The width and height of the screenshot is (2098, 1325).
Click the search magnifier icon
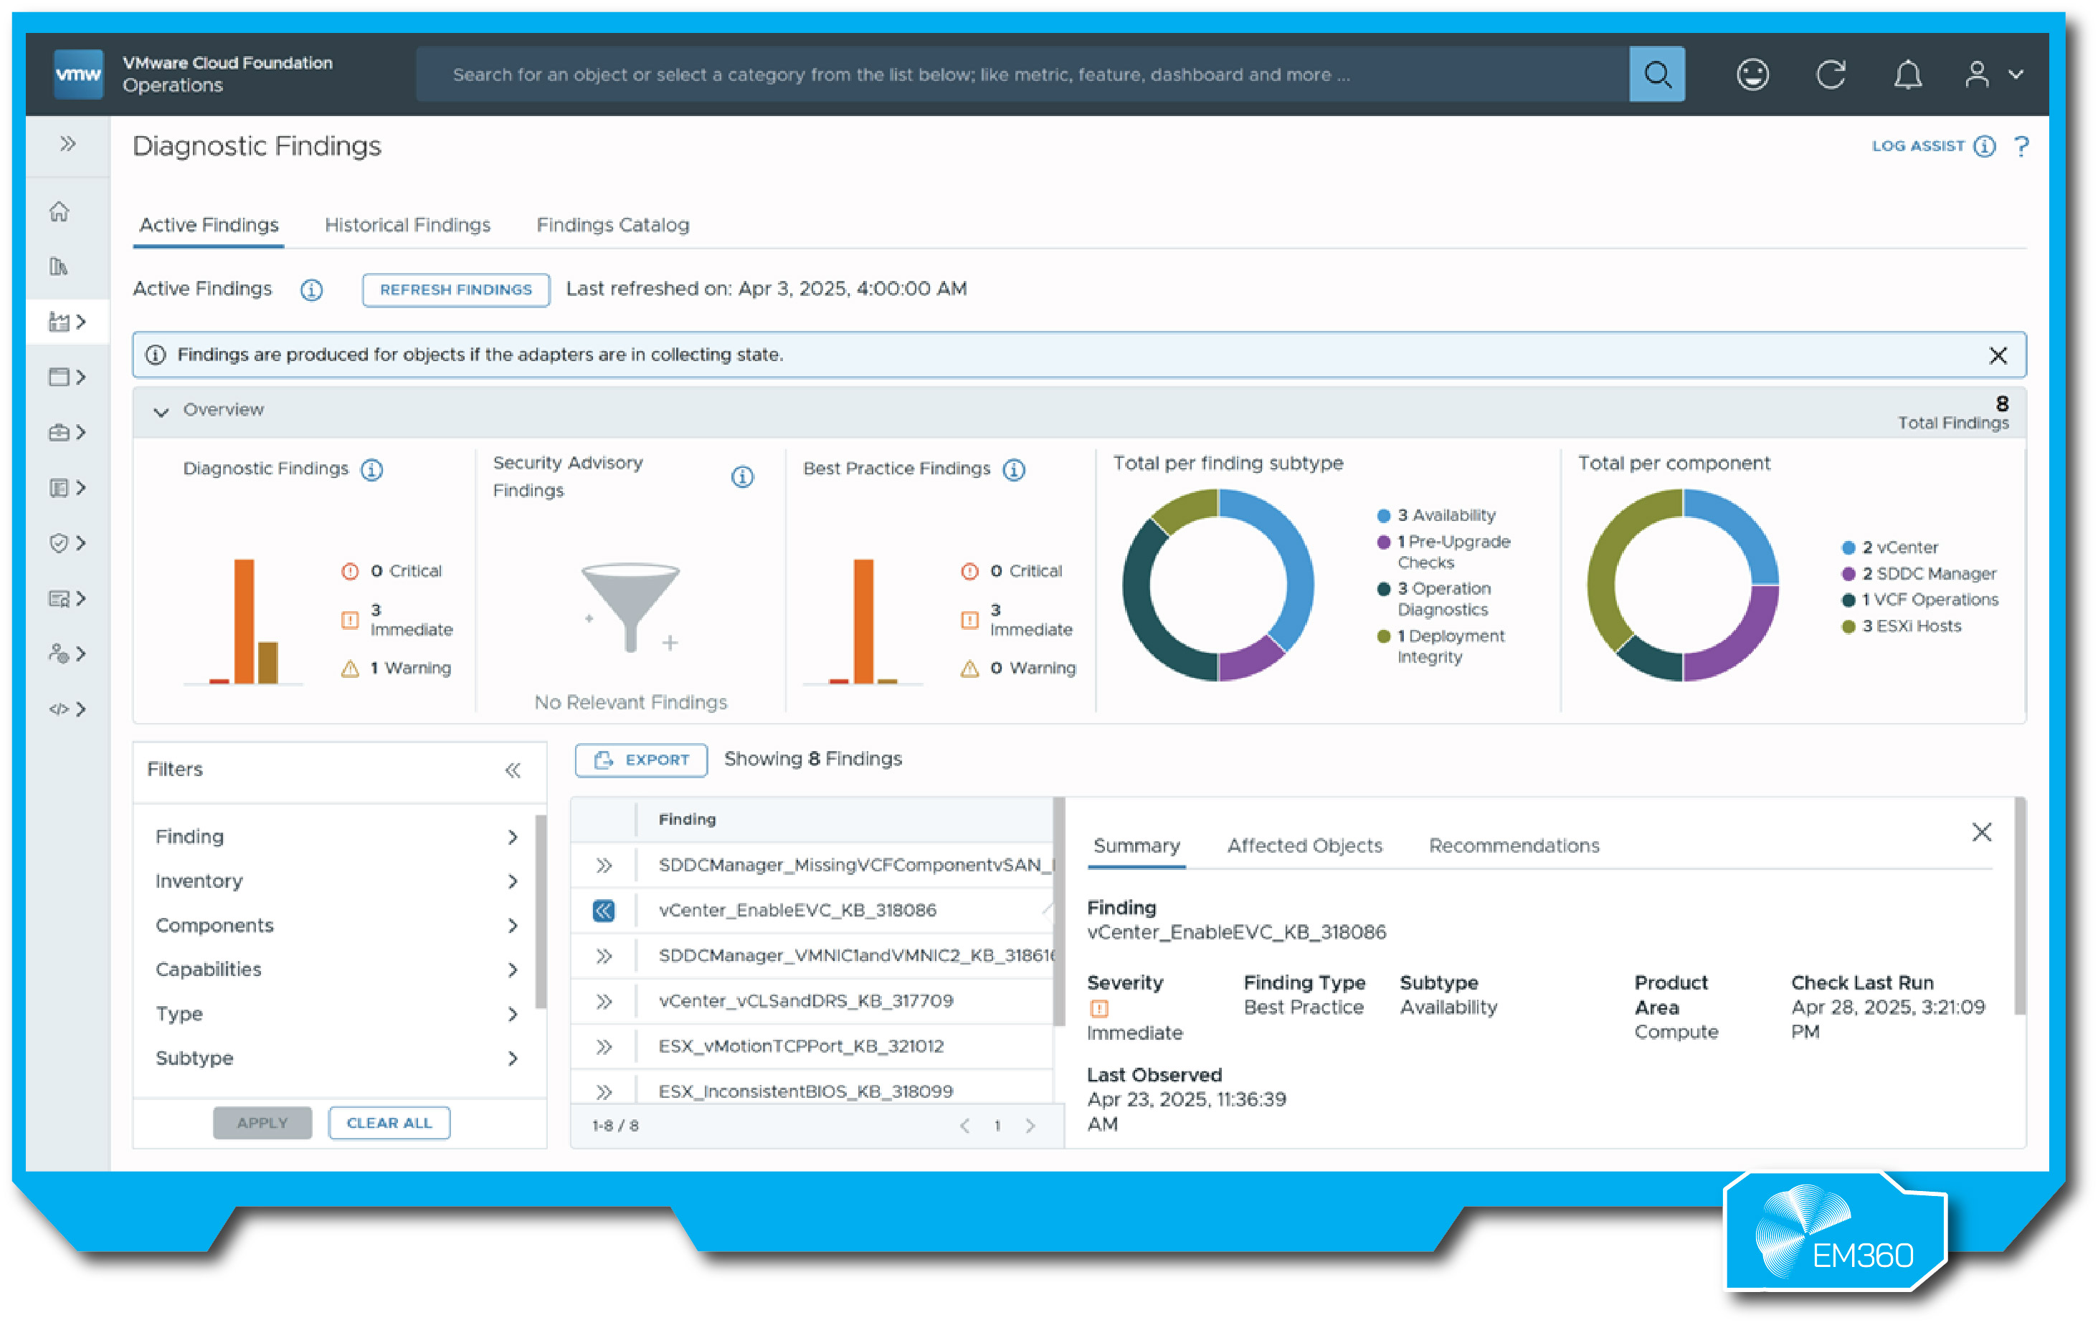pyautogui.click(x=1656, y=74)
